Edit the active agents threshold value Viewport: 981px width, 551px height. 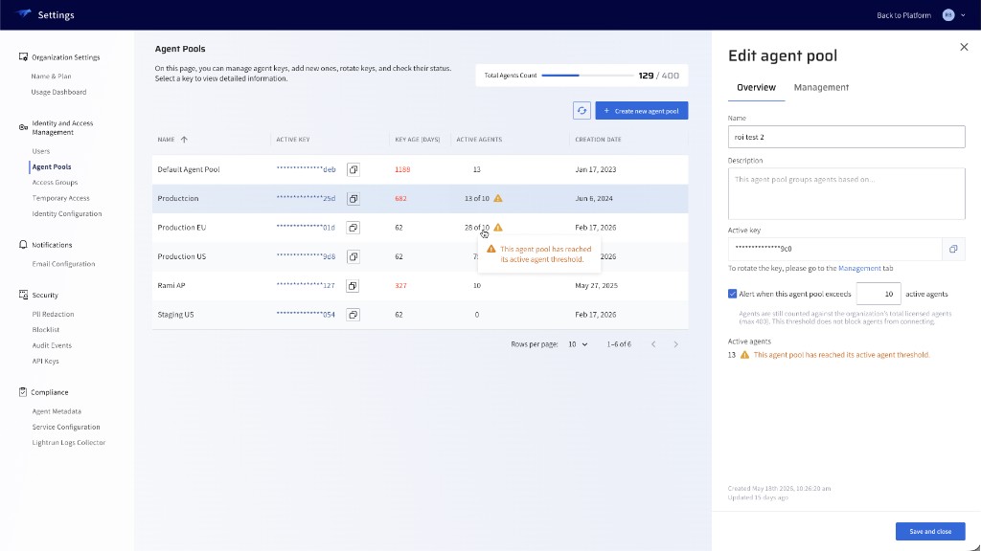point(878,294)
